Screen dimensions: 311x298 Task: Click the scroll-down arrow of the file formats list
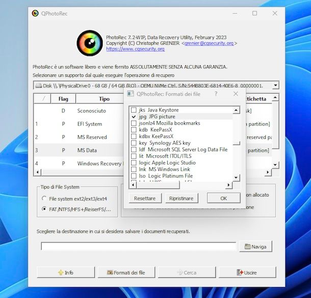tap(236, 178)
